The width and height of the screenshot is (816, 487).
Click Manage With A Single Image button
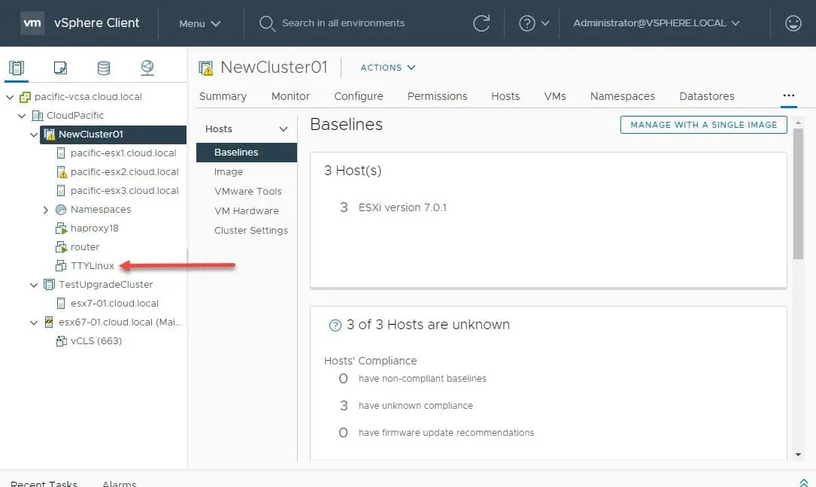click(703, 125)
